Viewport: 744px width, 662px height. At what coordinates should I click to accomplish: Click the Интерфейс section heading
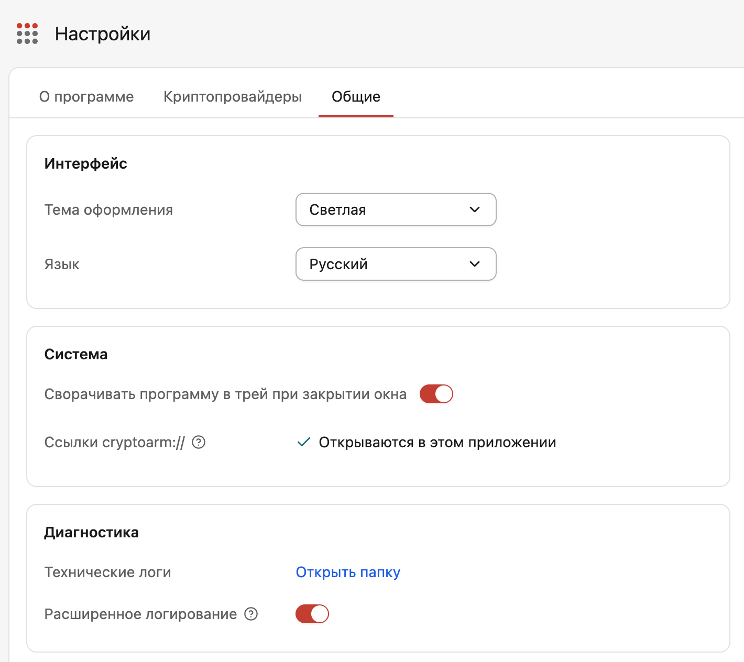coord(86,163)
